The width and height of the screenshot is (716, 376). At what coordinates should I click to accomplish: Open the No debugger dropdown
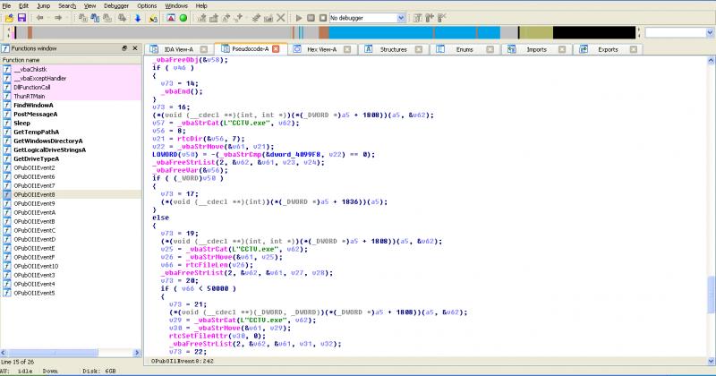tap(401, 18)
